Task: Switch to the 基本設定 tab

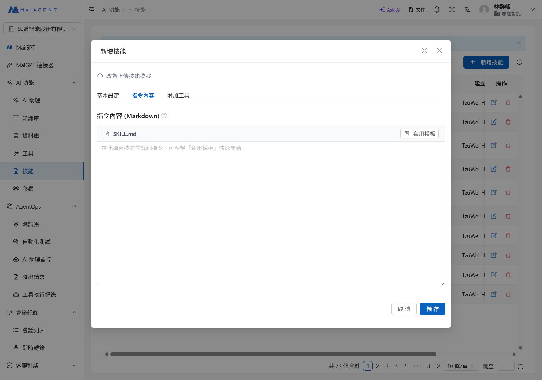Action: pyautogui.click(x=108, y=96)
